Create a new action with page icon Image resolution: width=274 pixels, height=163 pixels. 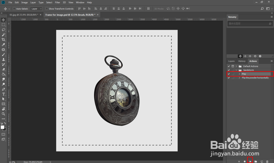click(262, 162)
